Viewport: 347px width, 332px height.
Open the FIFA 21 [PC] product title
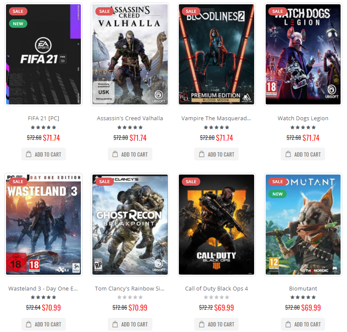tap(44, 119)
